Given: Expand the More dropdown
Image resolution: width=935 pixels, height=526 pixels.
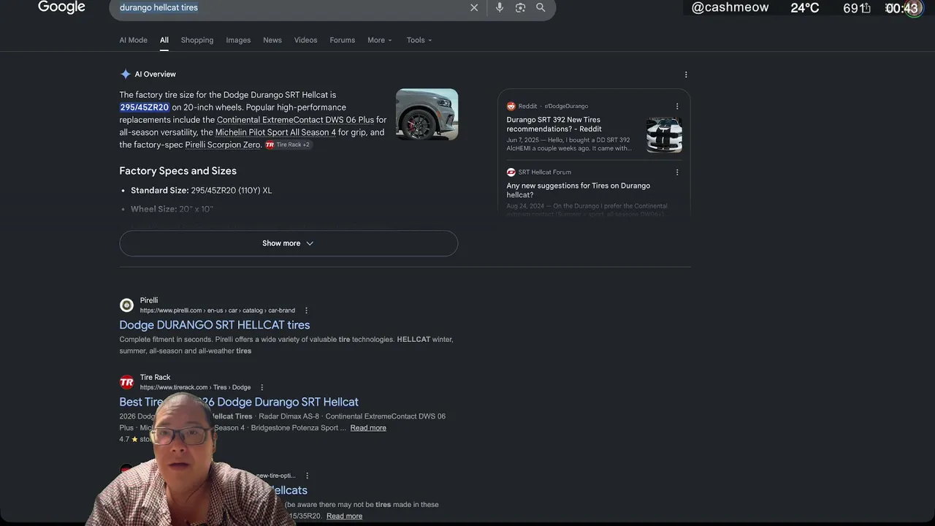Looking at the screenshot, I should point(380,40).
